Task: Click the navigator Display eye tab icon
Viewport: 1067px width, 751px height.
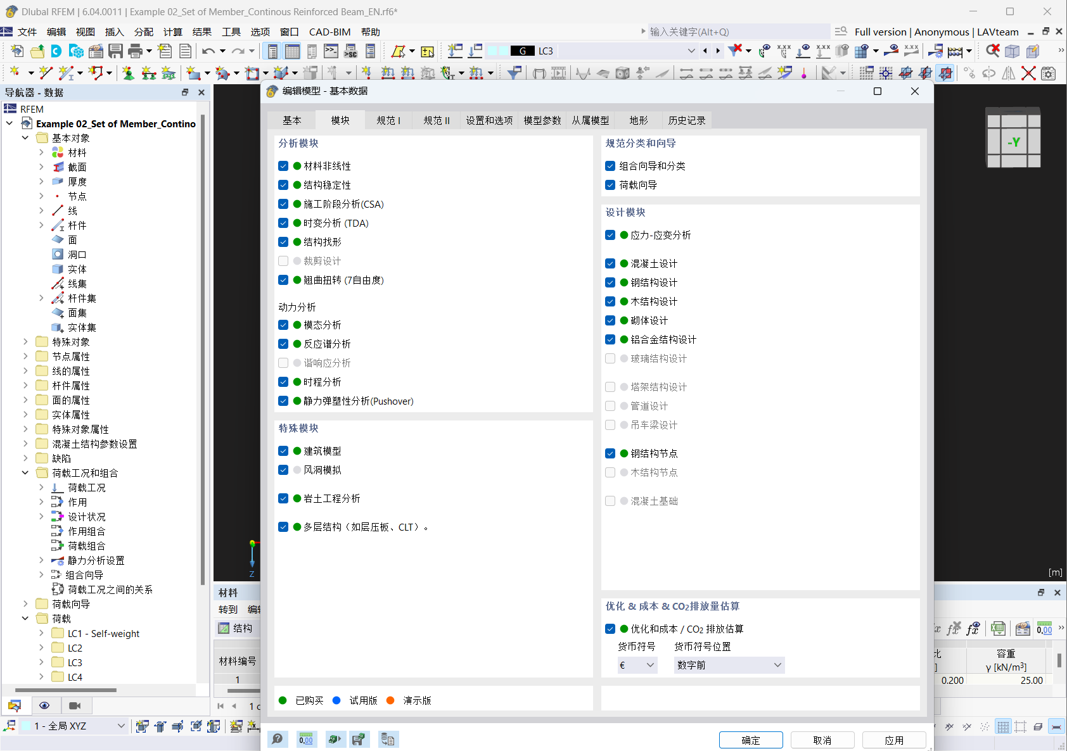Action: tap(44, 705)
